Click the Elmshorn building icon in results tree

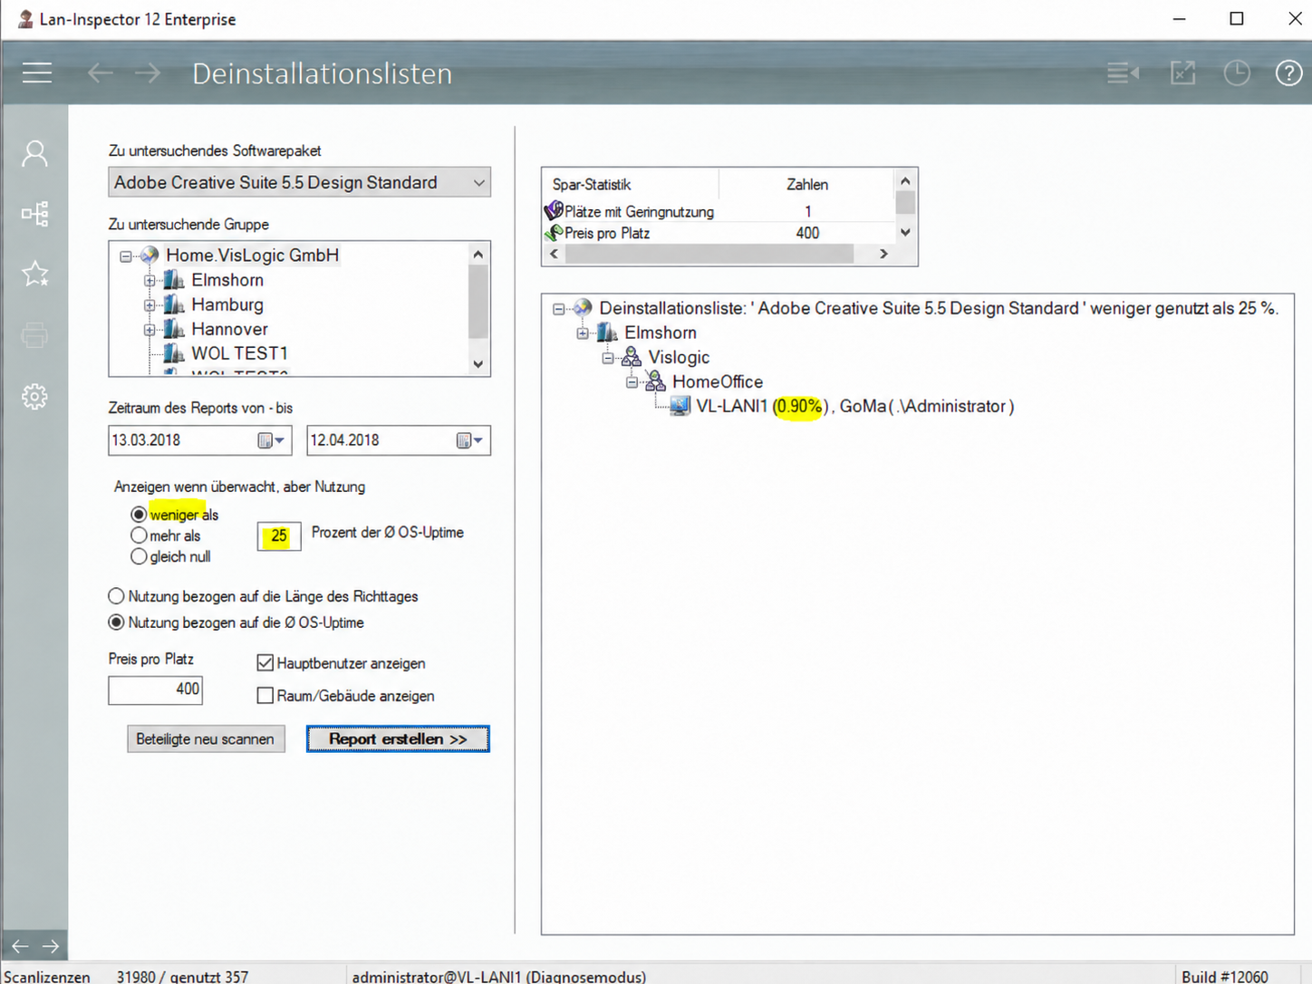(x=607, y=333)
